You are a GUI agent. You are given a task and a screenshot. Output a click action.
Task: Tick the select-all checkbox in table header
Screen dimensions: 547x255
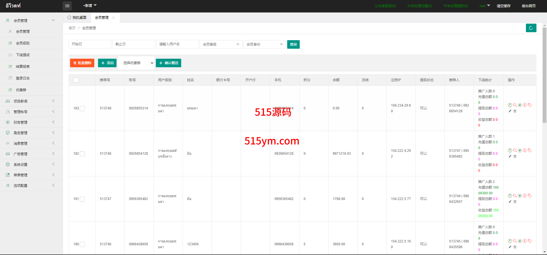[x=76, y=80]
